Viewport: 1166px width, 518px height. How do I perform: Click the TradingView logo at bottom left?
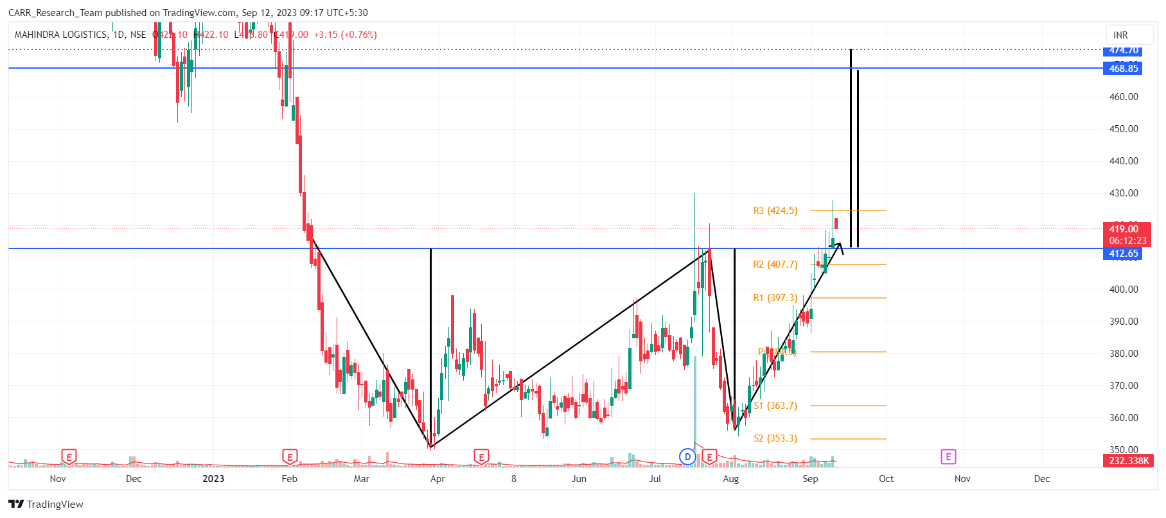click(46, 504)
